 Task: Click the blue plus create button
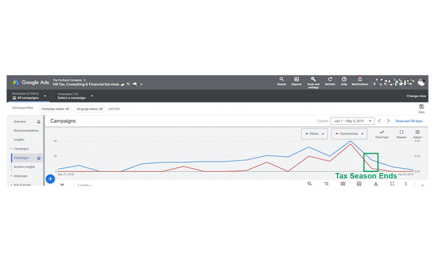50,178
